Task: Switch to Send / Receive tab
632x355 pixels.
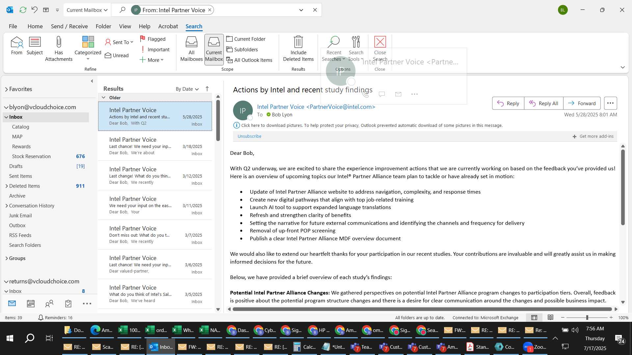Action: [x=69, y=26]
